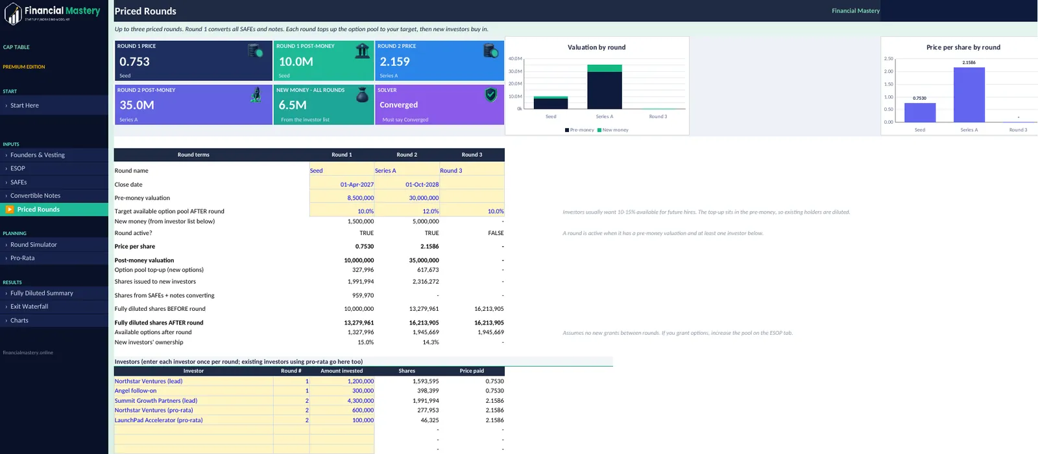This screenshot has width=1038, height=454.
Task: Click the New money legend color swatch
Action: (x=599, y=130)
